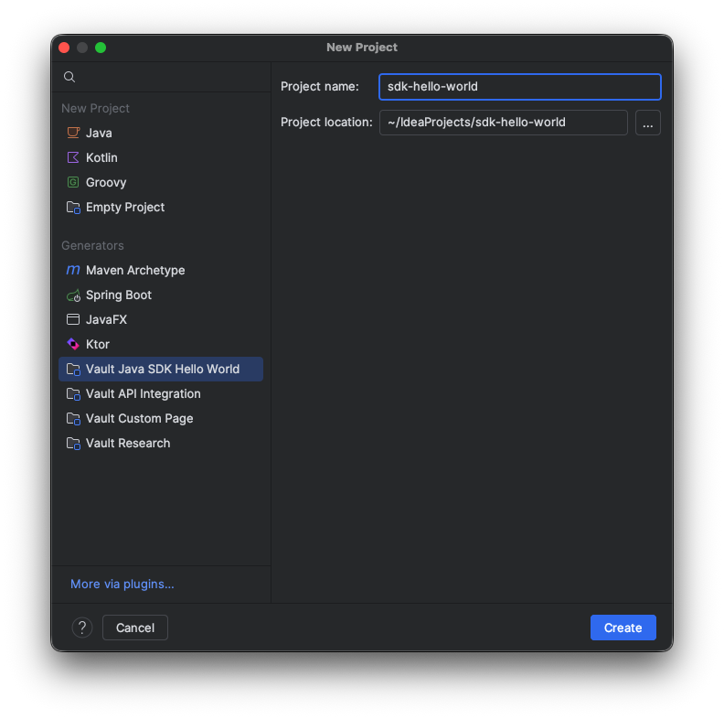Choose Spring Boot generator label
The image size is (724, 719).
pyautogui.click(x=119, y=295)
